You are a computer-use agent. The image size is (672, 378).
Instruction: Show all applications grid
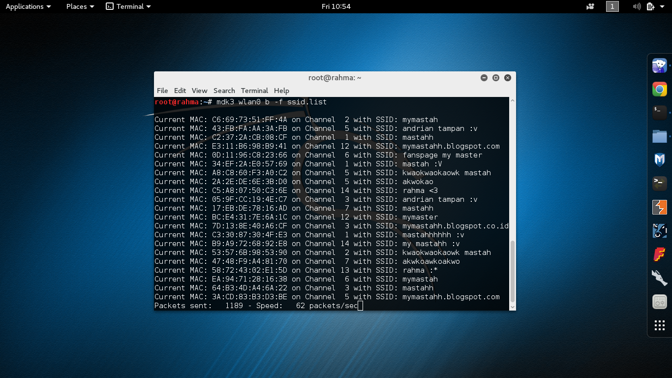point(659,325)
